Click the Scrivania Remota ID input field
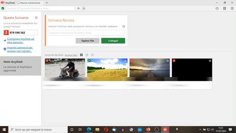Screen dimensions: 236x133 coord(87,33)
